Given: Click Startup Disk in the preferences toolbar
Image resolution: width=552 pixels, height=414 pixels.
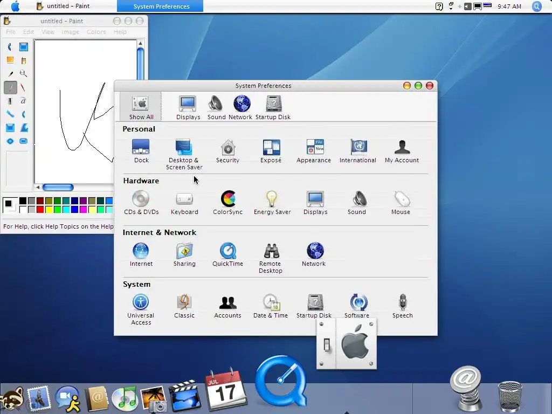Looking at the screenshot, I should coord(273,108).
